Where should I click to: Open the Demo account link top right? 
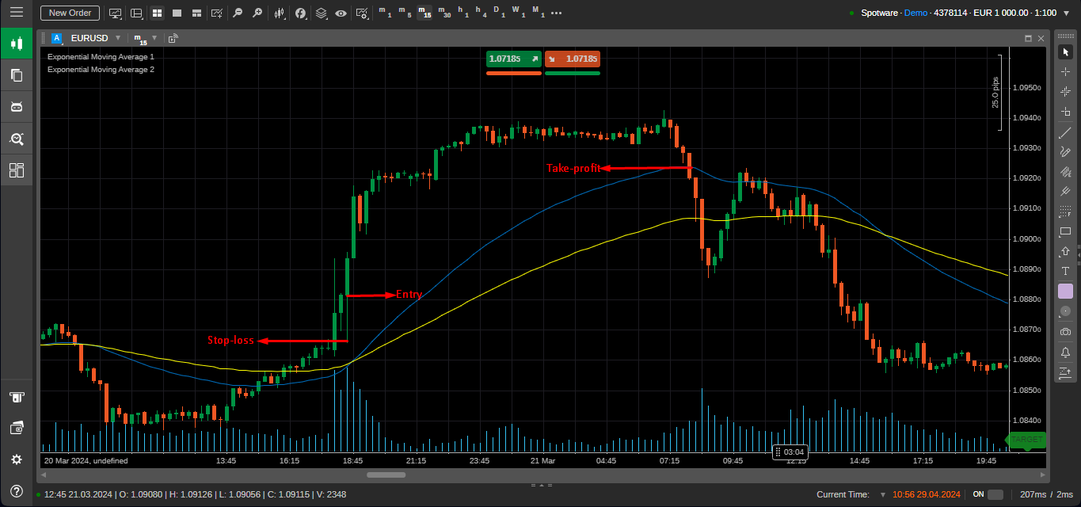click(x=915, y=13)
